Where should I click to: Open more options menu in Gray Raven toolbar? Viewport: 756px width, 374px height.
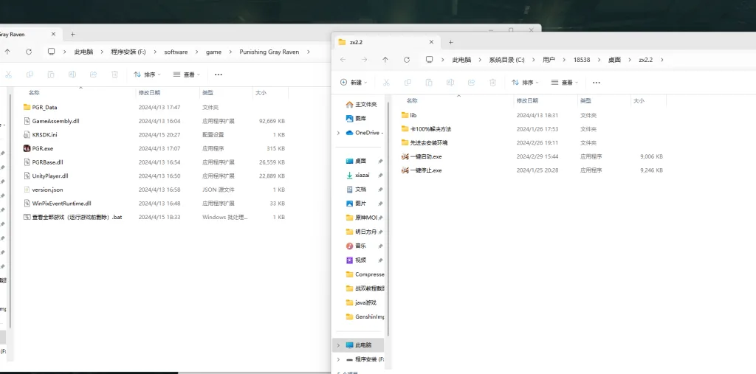click(x=219, y=75)
